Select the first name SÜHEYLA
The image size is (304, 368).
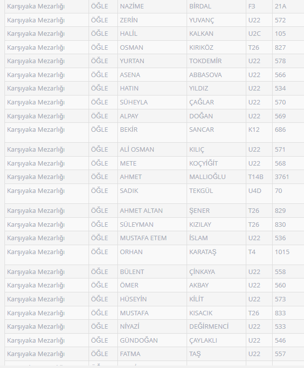tap(134, 102)
